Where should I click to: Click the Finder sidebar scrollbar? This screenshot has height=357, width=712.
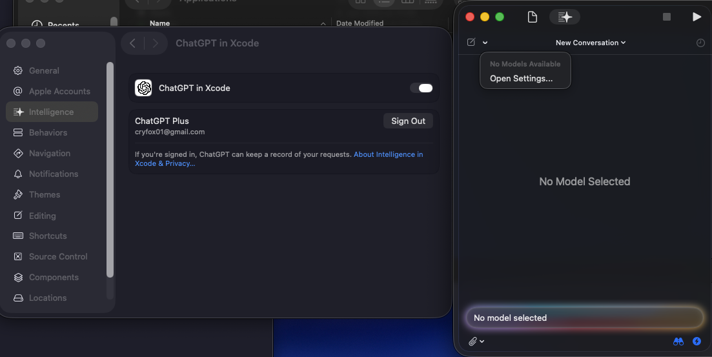click(x=114, y=22)
